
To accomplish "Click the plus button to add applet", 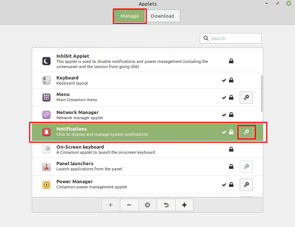I will 111,205.
